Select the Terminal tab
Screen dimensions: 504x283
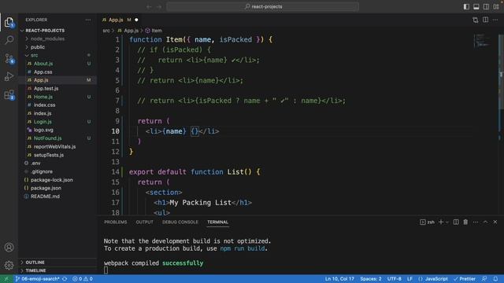coord(217,222)
